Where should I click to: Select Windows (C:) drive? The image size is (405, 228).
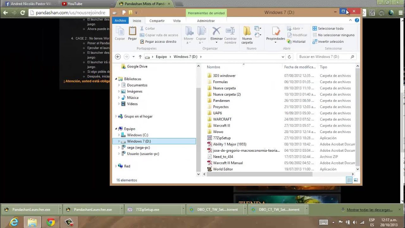[138, 135]
